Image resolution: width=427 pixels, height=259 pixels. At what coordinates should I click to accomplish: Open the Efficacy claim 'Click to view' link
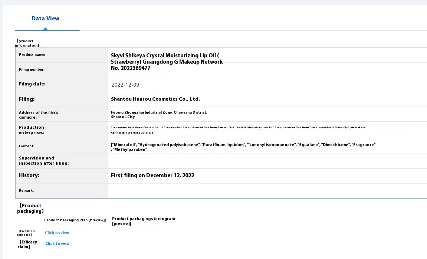click(58, 243)
